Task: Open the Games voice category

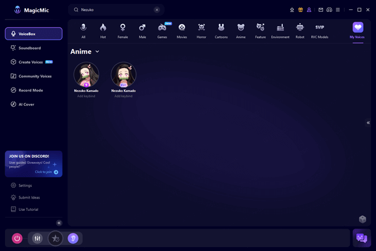Action: point(162,31)
